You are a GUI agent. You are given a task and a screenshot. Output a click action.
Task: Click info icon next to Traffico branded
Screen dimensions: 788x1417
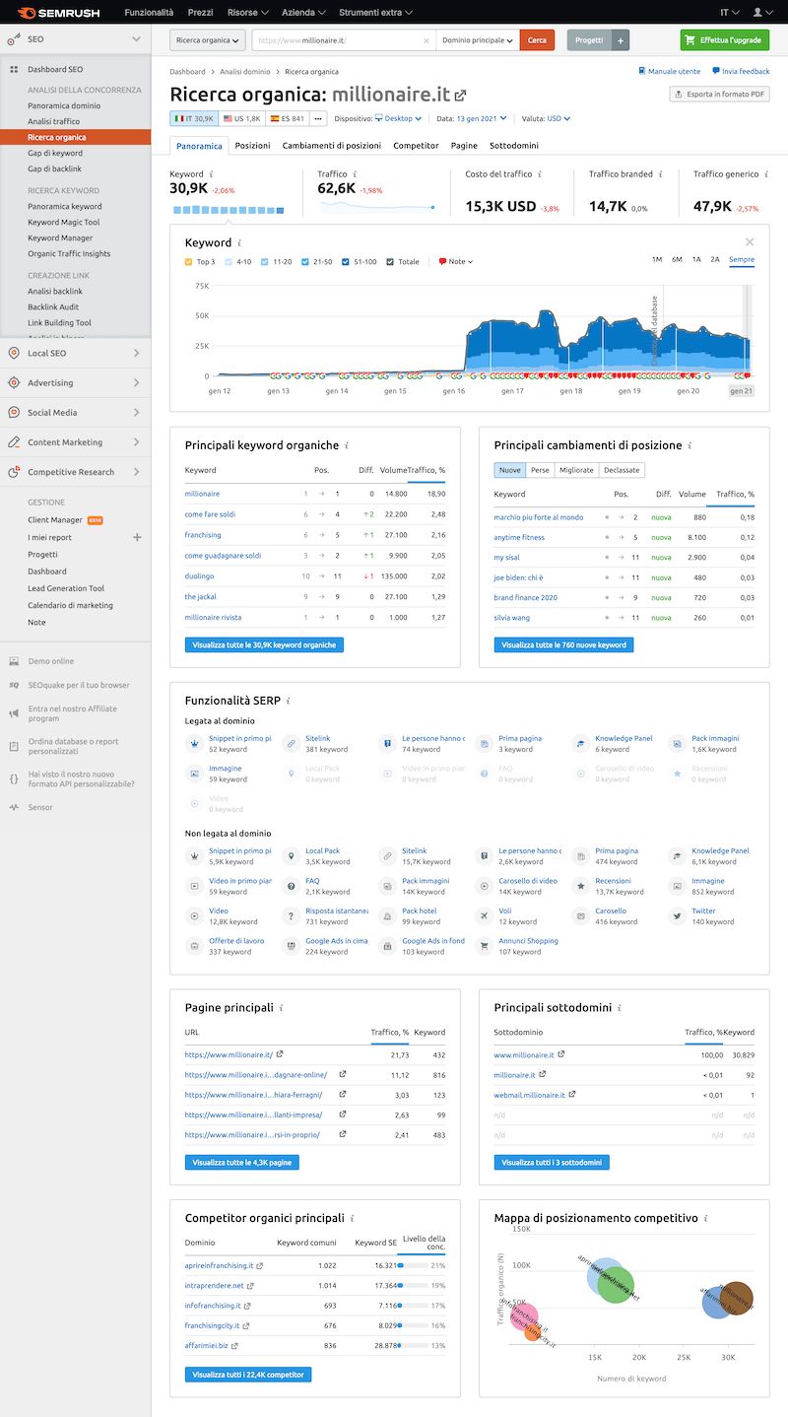click(661, 174)
